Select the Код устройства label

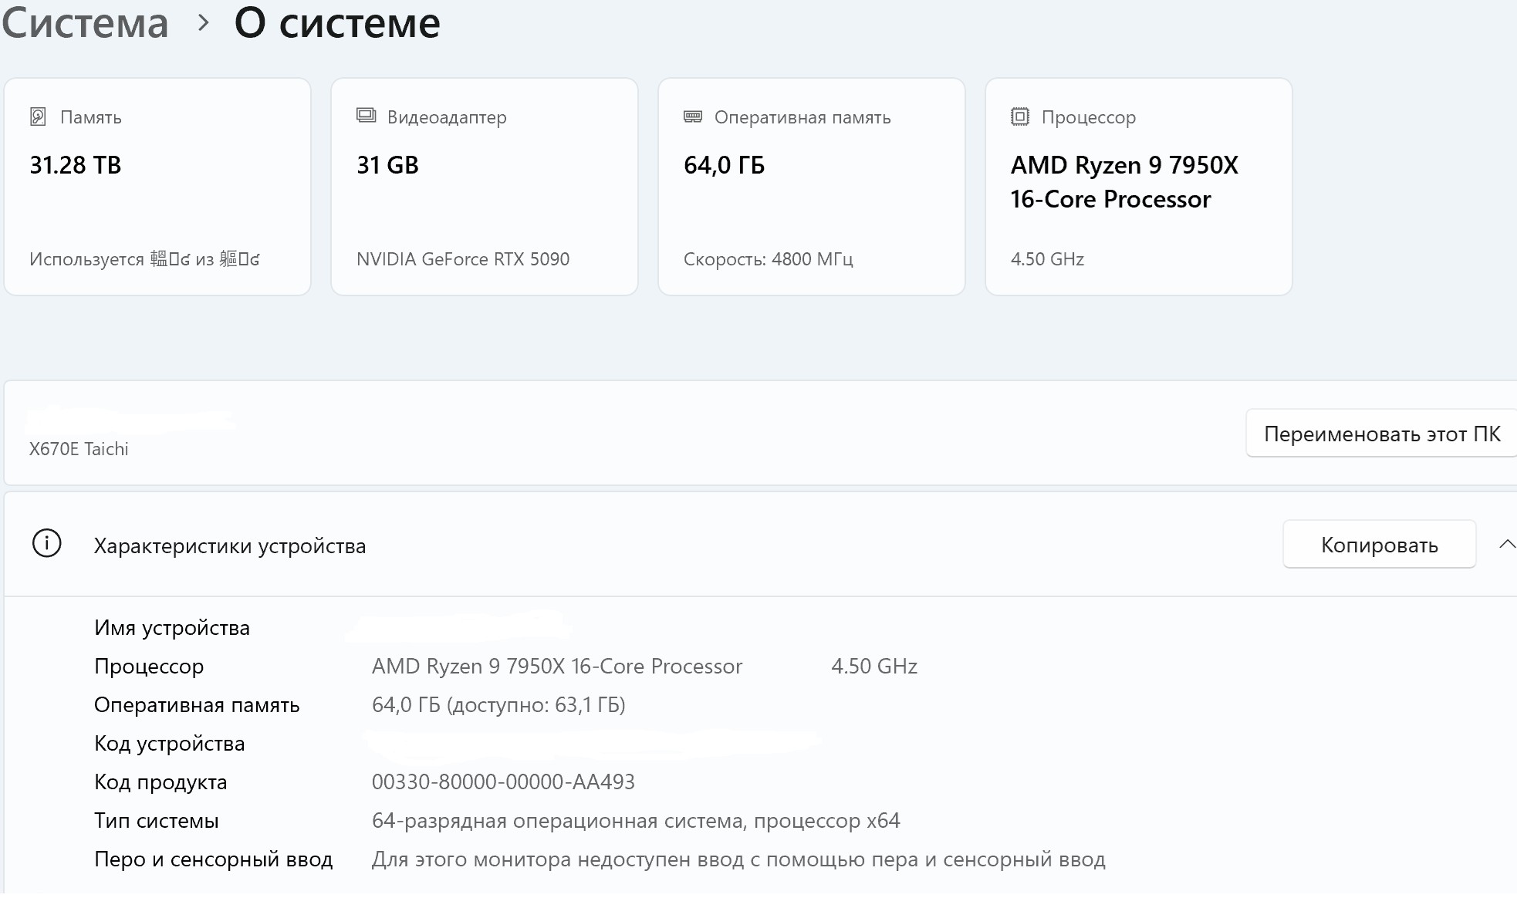coord(170,744)
